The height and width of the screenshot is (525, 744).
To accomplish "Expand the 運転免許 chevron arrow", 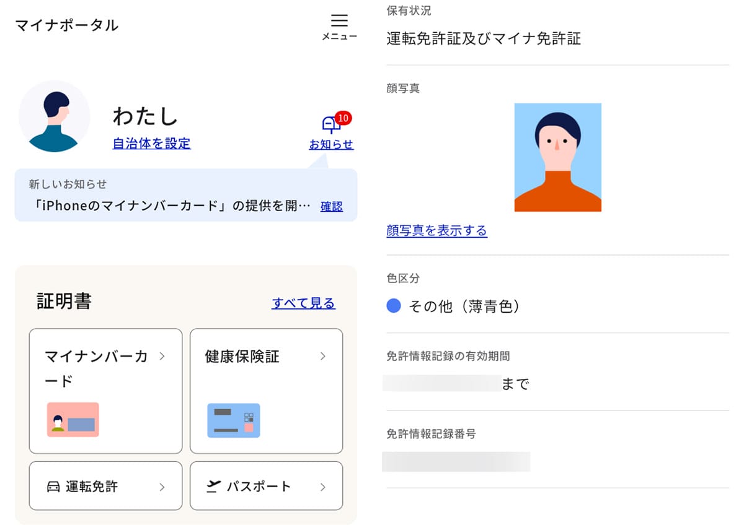I will [x=162, y=487].
